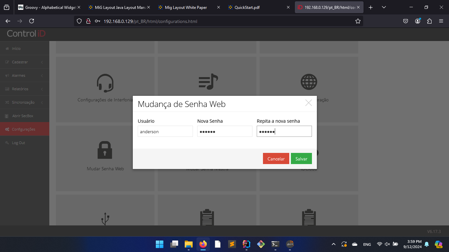Switch to the Mig Layout White Paper tab
449x252 pixels.
click(x=186, y=7)
